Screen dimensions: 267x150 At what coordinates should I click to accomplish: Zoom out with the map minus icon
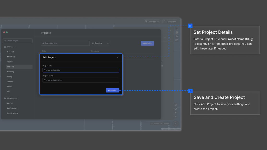click(175, 116)
